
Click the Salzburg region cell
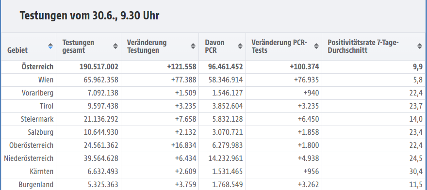(41, 132)
